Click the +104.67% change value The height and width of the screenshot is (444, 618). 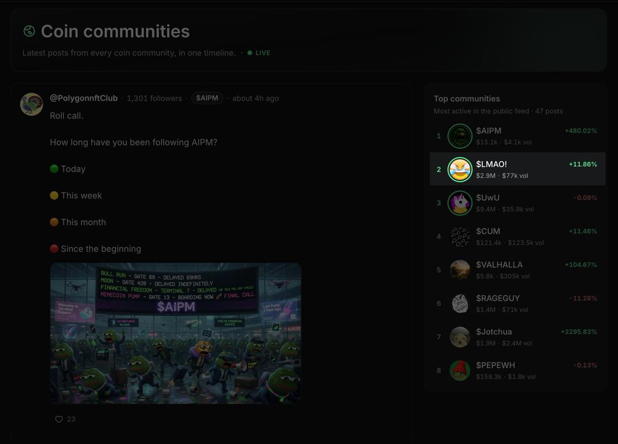click(x=581, y=265)
